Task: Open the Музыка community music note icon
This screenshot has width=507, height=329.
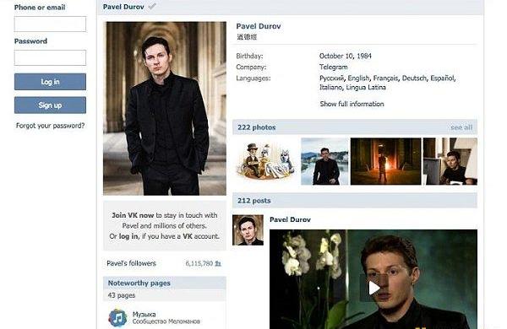Action: tap(117, 318)
